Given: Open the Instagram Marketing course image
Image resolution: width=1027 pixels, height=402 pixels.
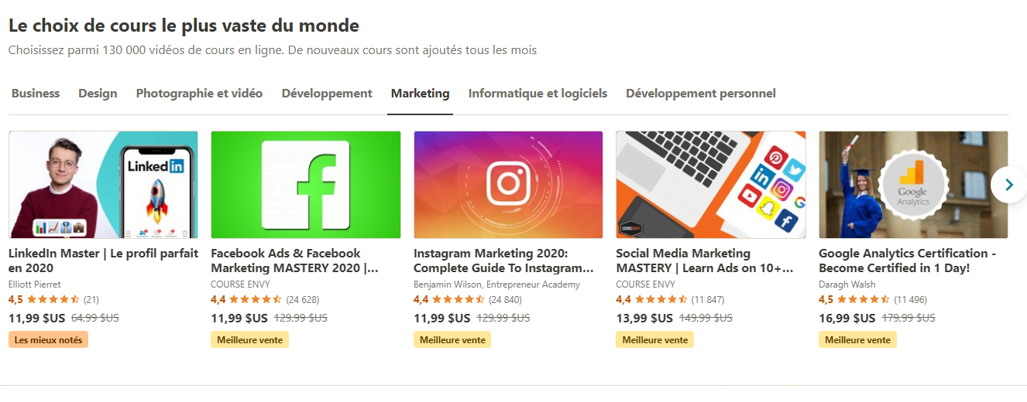Looking at the screenshot, I should click(x=508, y=185).
